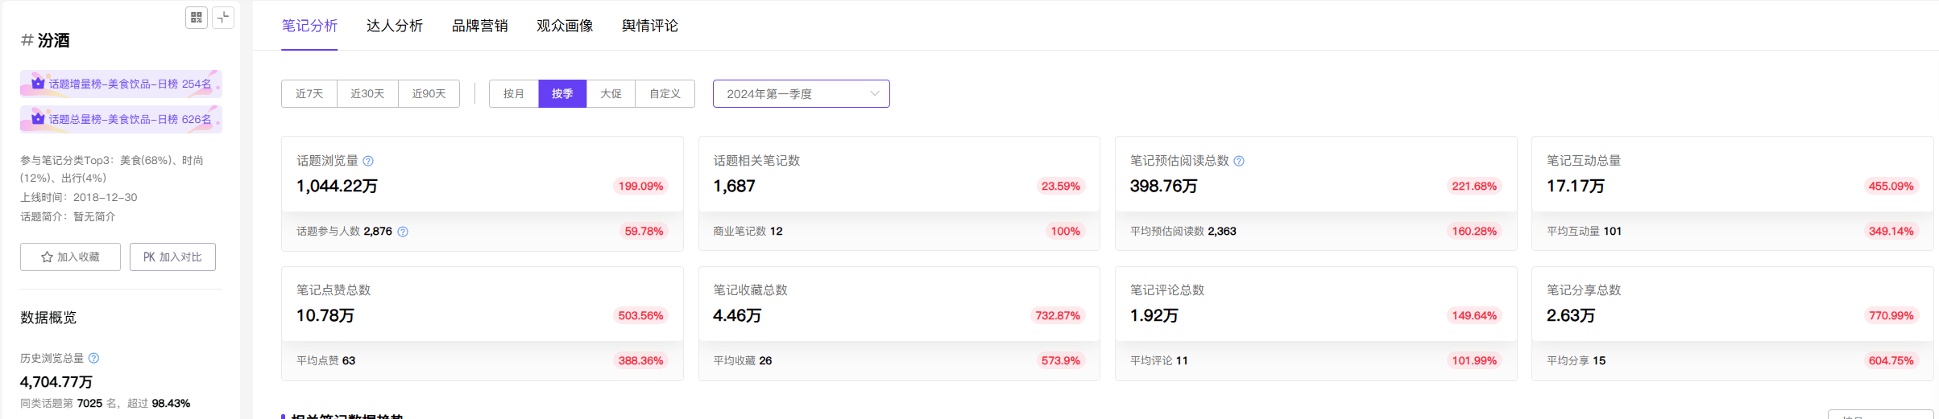The height and width of the screenshot is (419, 1939).
Task: Switch to 品牌营销 tab
Action: coord(479,26)
